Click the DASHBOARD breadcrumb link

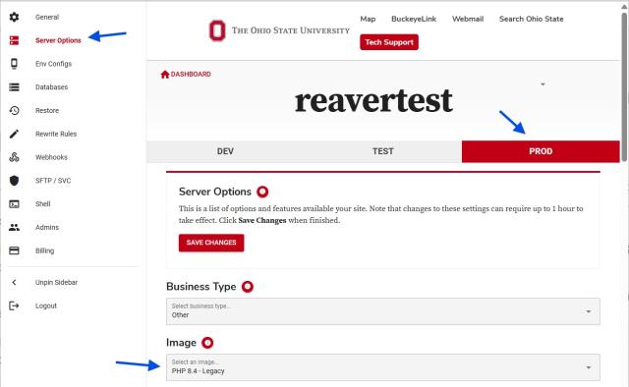[191, 75]
